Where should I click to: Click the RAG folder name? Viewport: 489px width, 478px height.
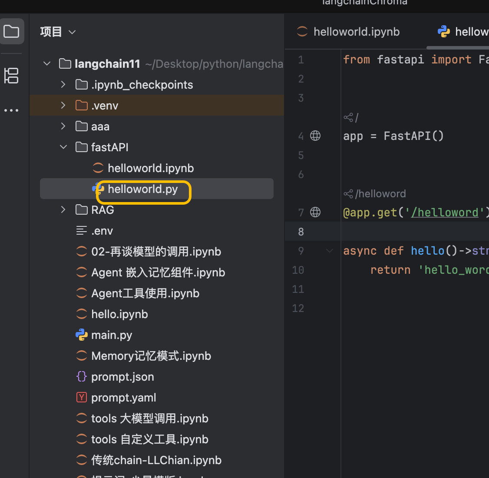(x=102, y=210)
